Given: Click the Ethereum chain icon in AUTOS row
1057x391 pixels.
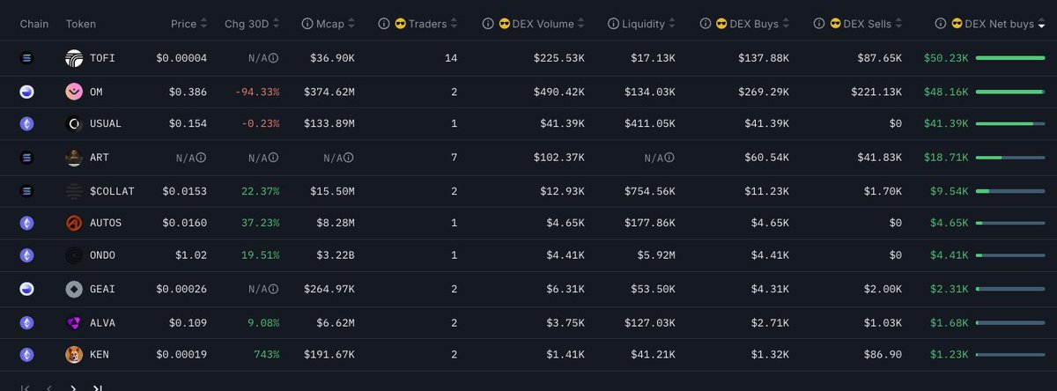Looking at the screenshot, I should [x=26, y=223].
